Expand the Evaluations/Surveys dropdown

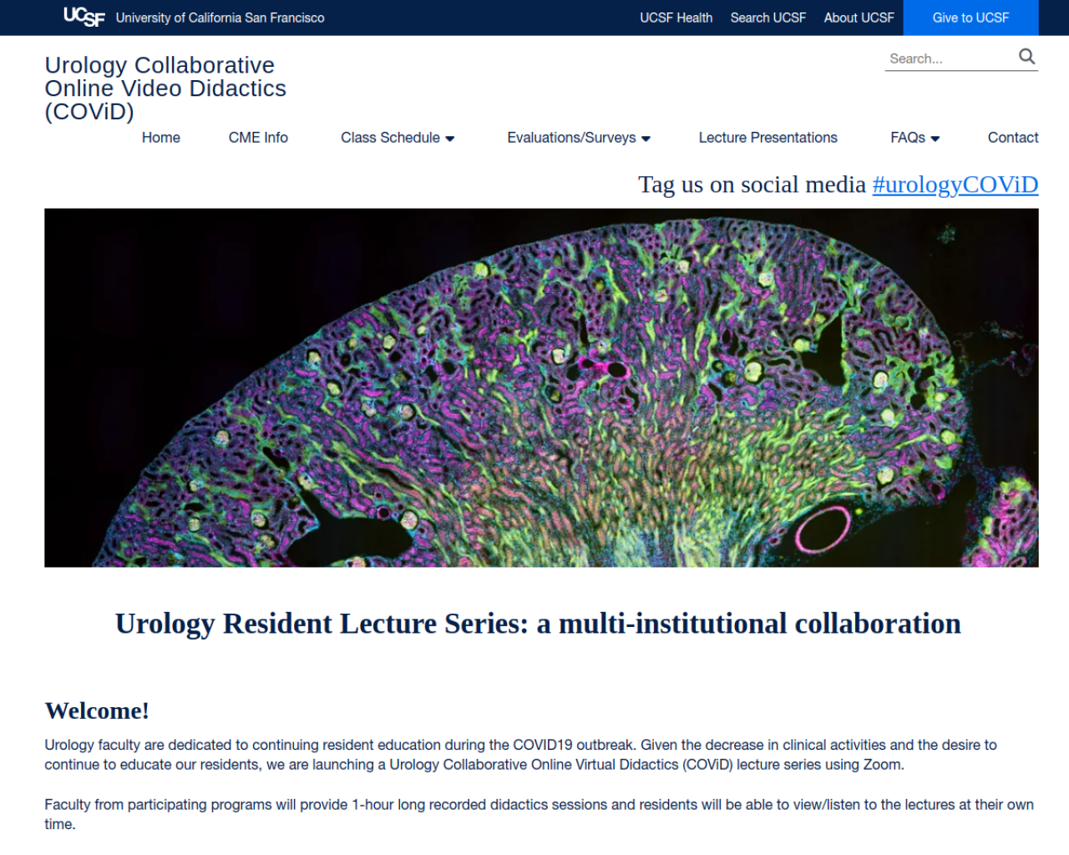579,138
